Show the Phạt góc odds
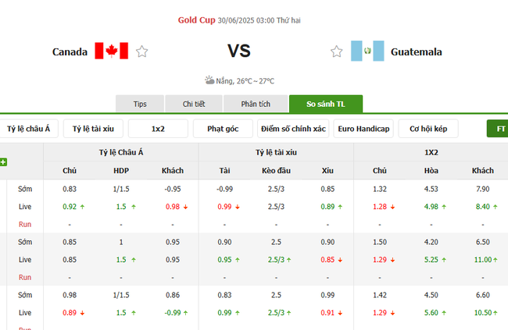This screenshot has height=330, width=508. click(223, 129)
